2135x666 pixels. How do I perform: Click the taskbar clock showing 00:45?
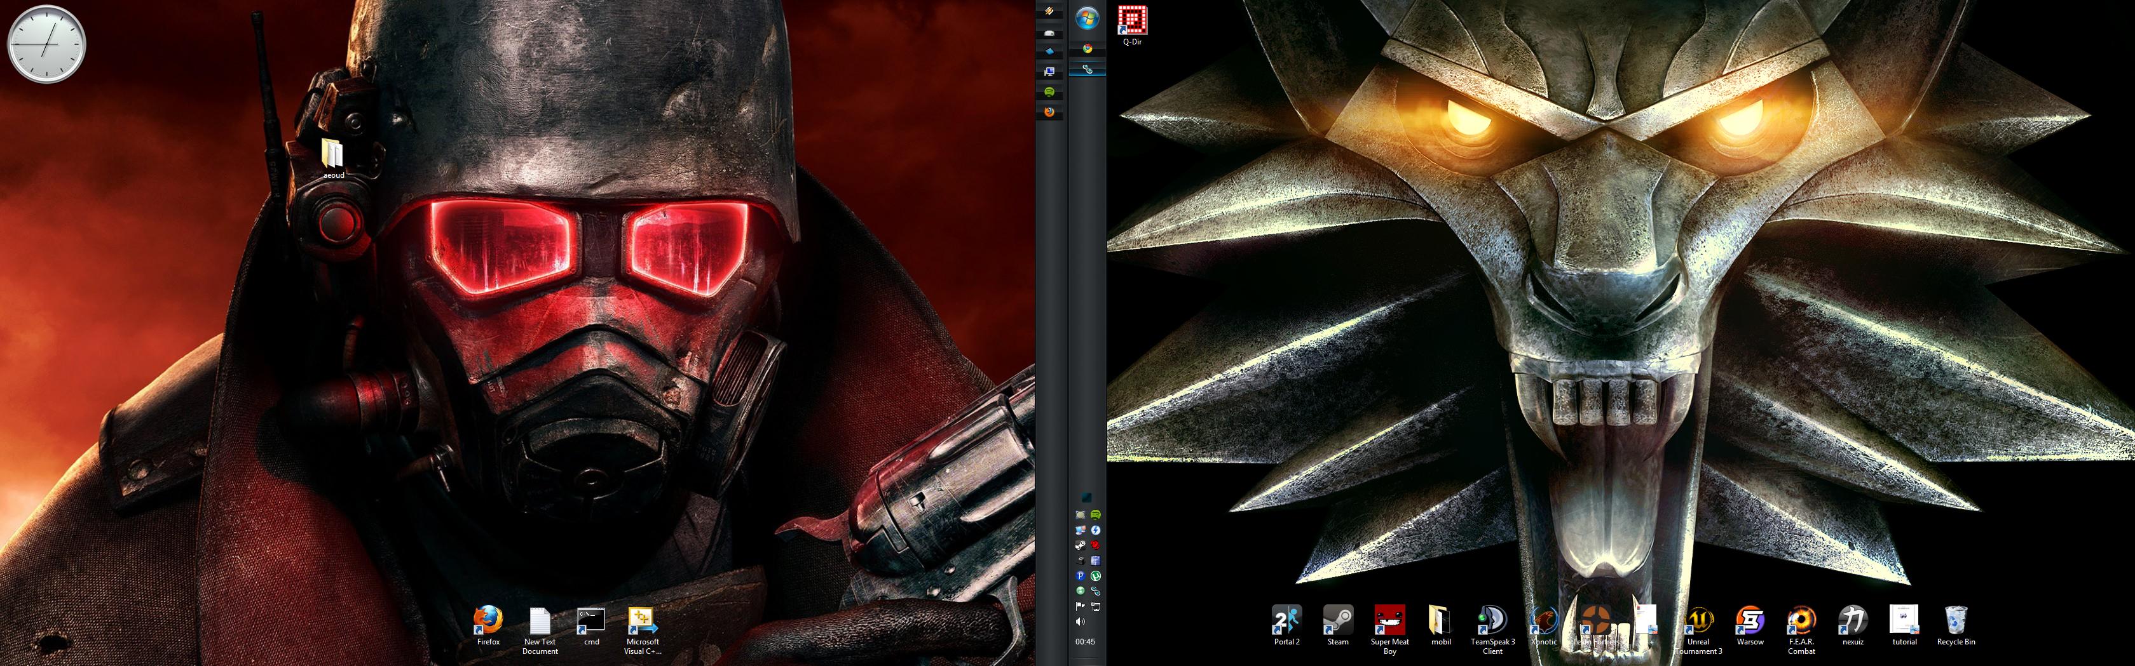point(1085,641)
